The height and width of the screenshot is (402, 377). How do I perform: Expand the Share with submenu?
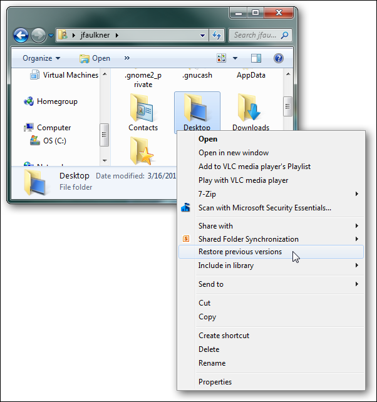[271, 226]
